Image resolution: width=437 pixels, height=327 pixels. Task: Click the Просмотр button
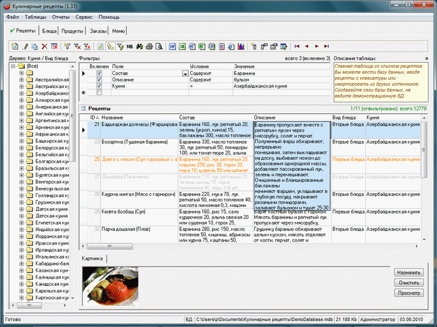click(x=409, y=293)
